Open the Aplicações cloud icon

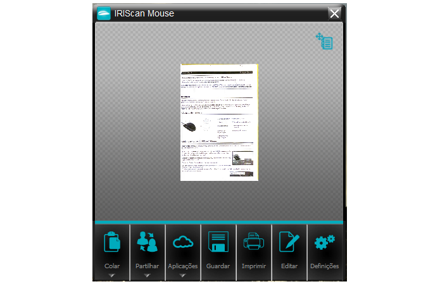[x=183, y=242]
